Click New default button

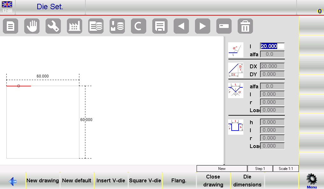[77, 180]
